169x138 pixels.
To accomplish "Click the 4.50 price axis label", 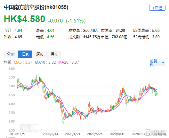I will pyautogui.click(x=12, y=95).
